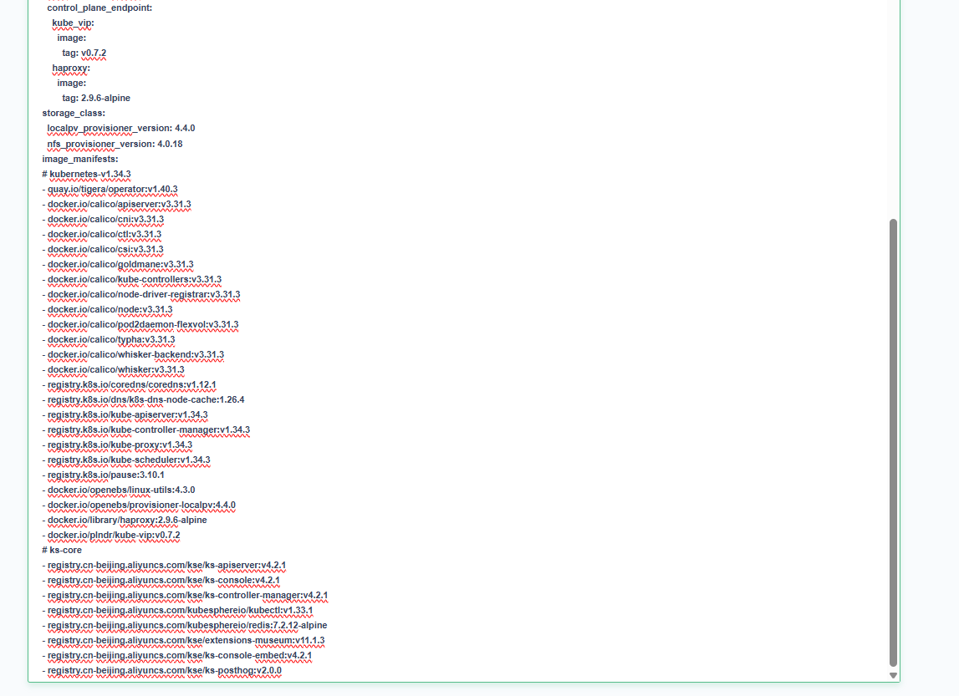Place cursor on kube_vip tag v0.7.2 line
The width and height of the screenshot is (959, 696).
(84, 53)
